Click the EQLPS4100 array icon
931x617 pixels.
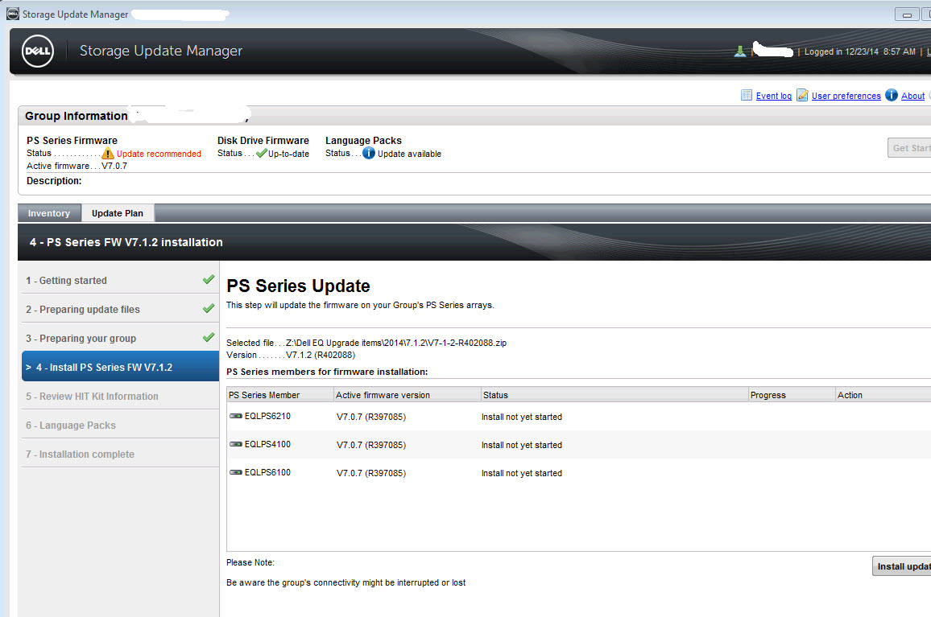point(236,444)
